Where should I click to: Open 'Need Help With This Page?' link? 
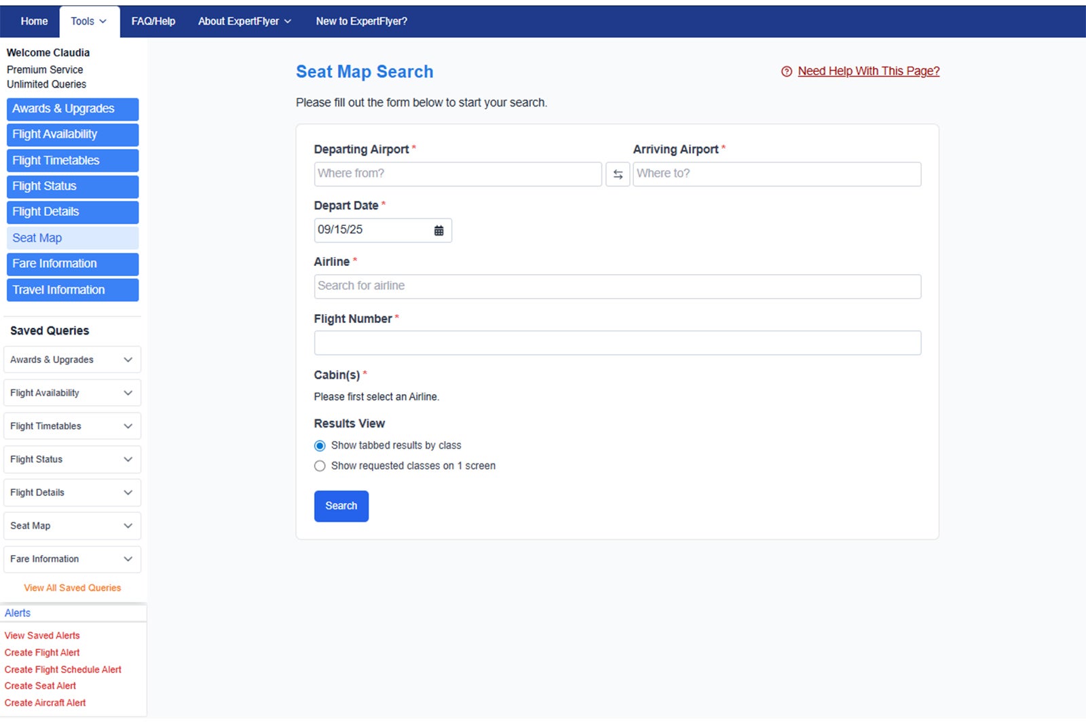[868, 71]
